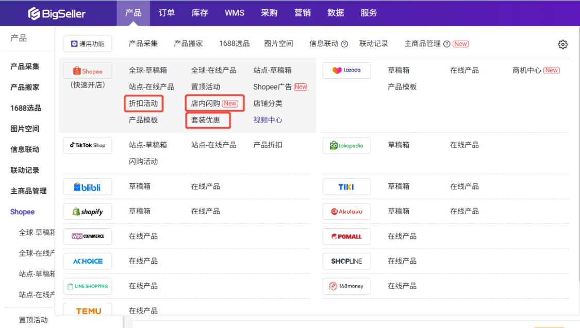
Task: Click help icon next to 主商品管理
Action: tap(447, 44)
